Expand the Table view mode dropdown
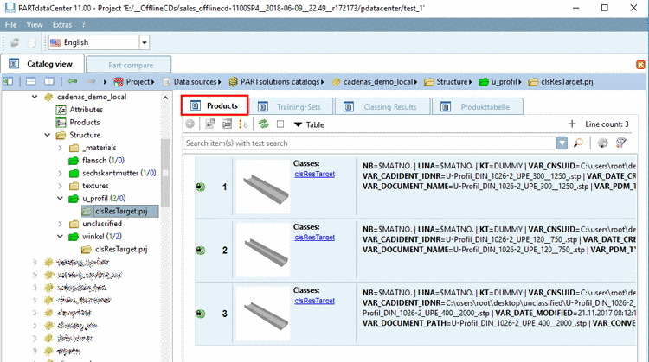Image resolution: width=649 pixels, height=362 pixels. [309, 124]
